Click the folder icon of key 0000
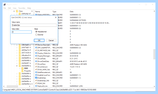 (22, 68)
